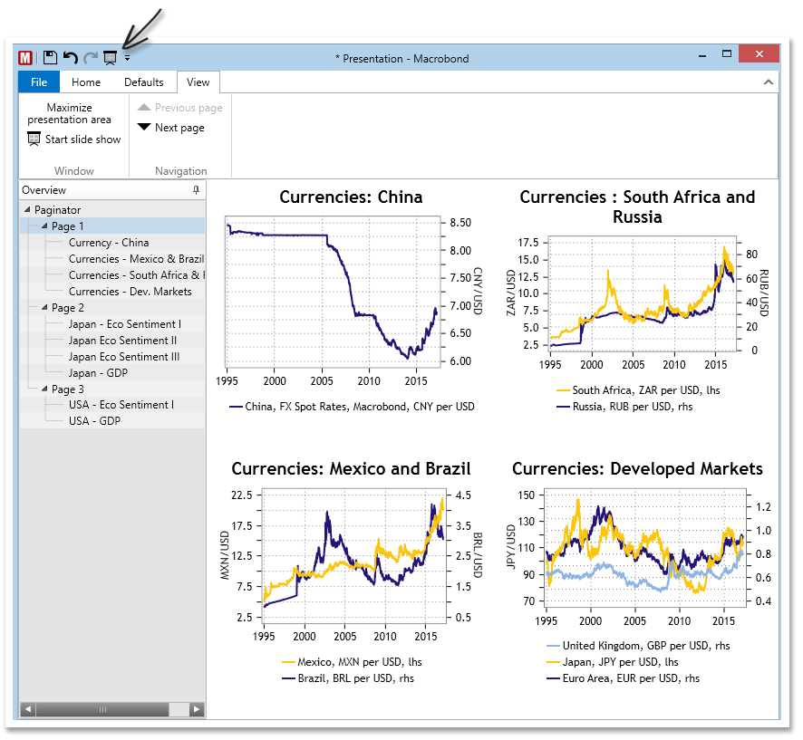
Task: Undo the last action via toolbar arrow
Action: click(x=70, y=58)
